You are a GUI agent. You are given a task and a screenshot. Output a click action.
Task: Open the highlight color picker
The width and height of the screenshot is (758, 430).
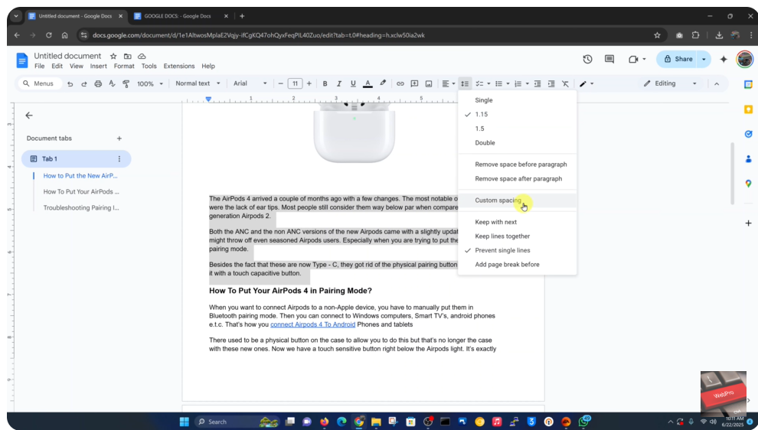coord(382,83)
